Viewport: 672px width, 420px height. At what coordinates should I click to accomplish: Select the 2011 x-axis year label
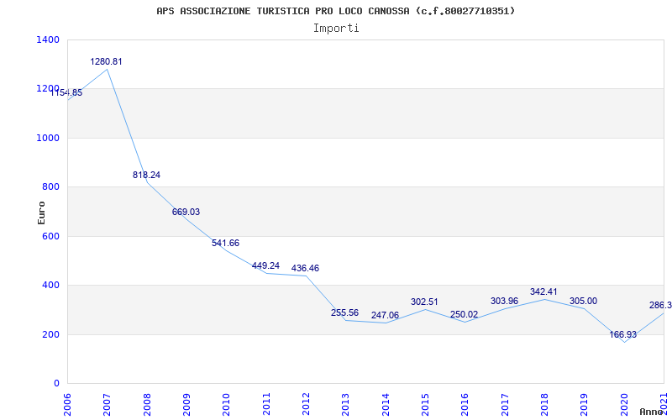(x=266, y=405)
